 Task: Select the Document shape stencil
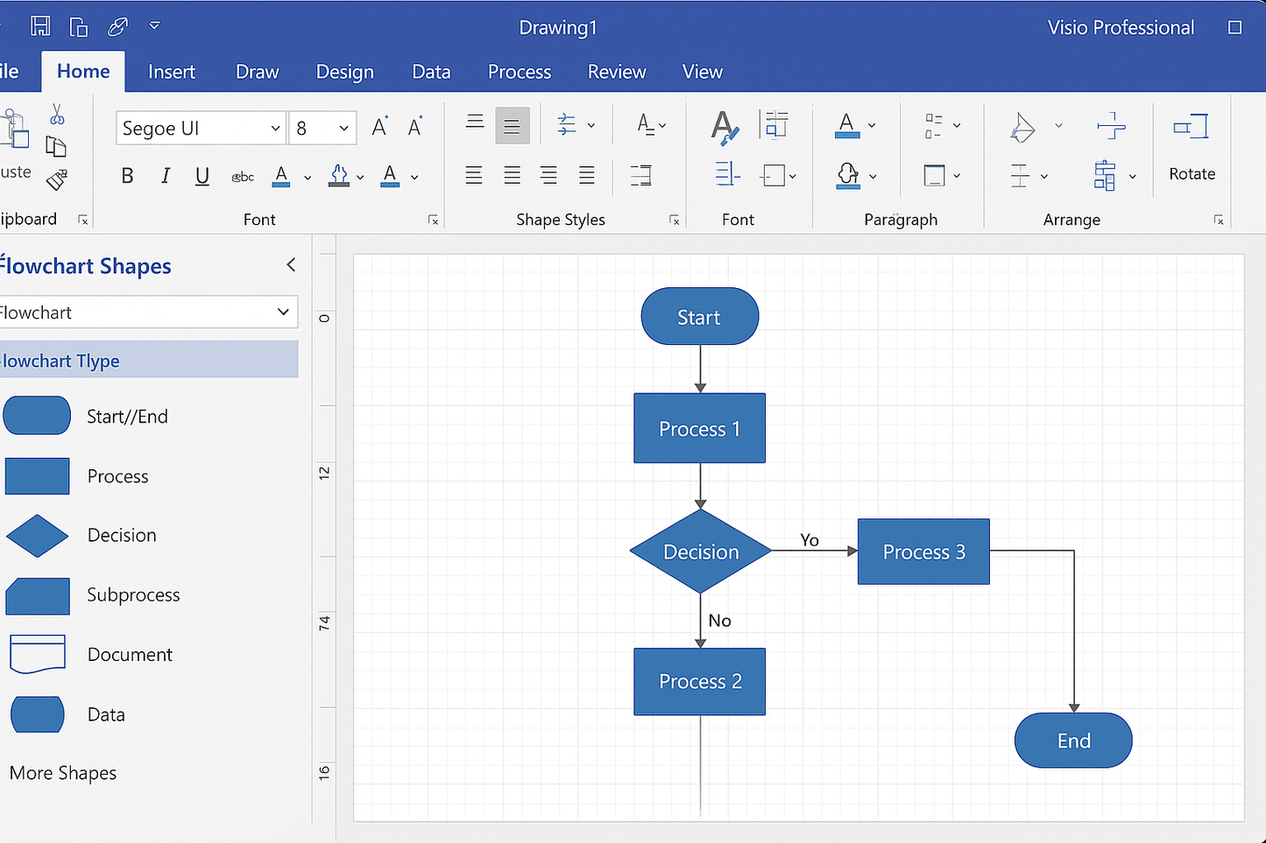38,654
